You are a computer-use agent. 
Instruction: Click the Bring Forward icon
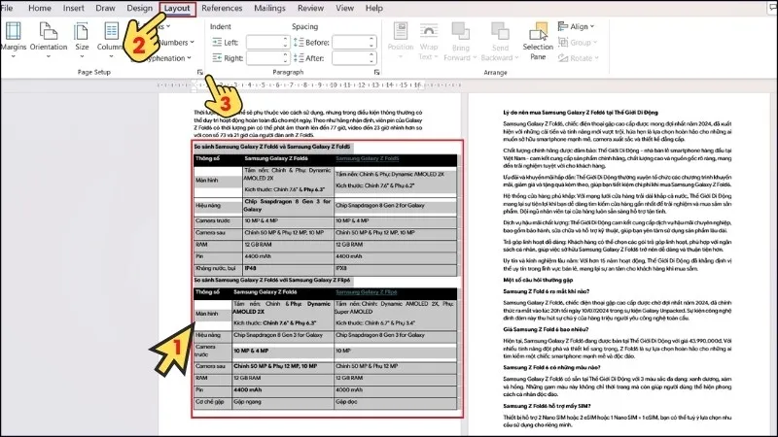pos(460,31)
